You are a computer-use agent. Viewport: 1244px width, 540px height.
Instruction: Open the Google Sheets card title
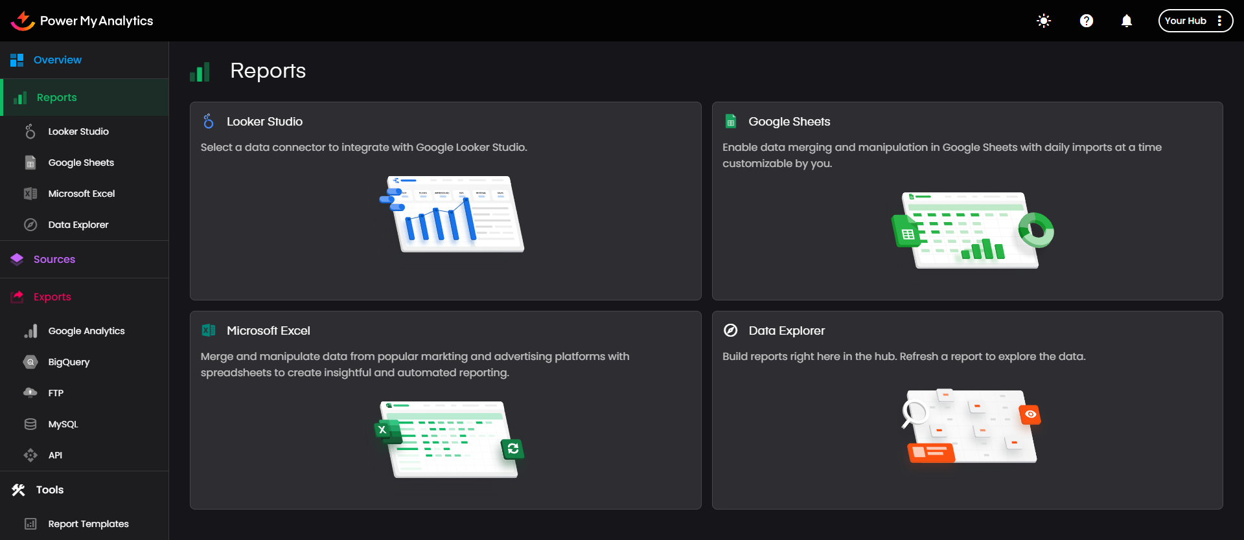(x=789, y=122)
